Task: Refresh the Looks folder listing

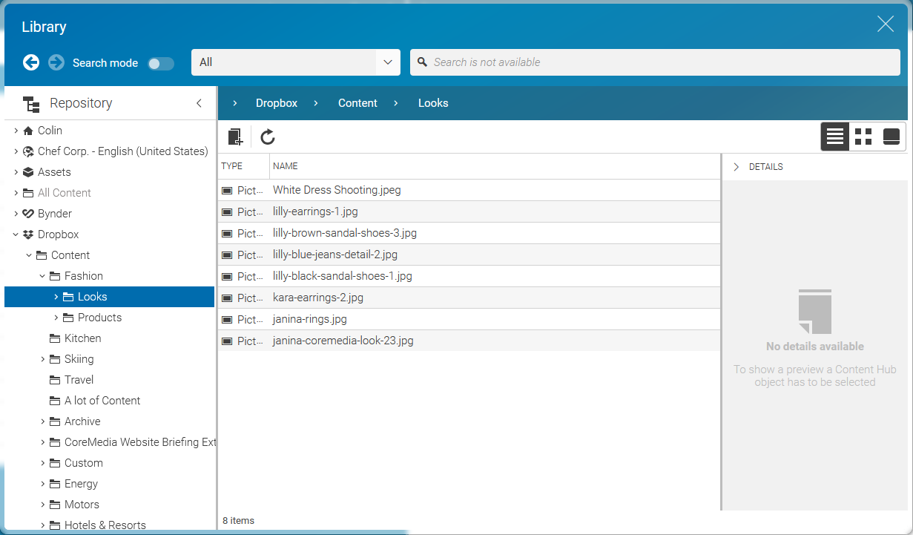Action: point(267,137)
